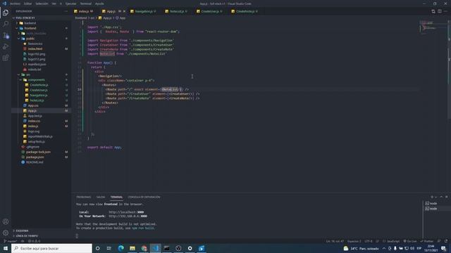Click the JavaScript language mode in status bar
The height and width of the screenshot is (253, 451).
pos(393,241)
